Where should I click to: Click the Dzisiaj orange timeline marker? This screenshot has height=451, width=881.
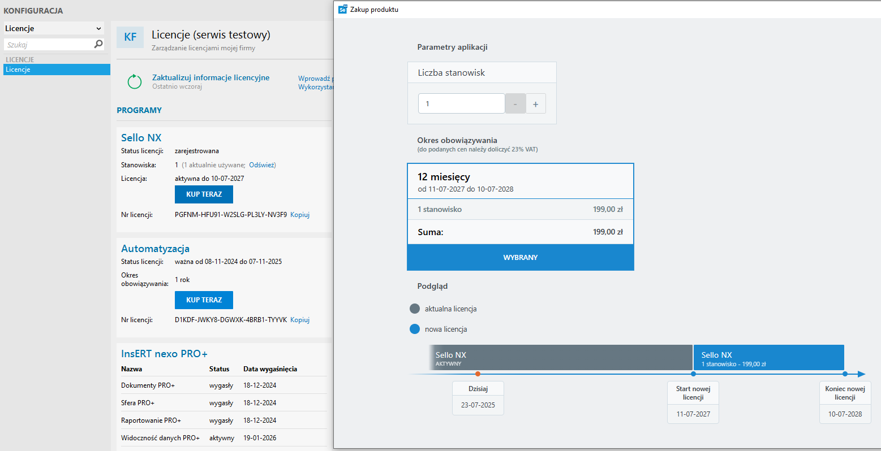[x=478, y=374]
